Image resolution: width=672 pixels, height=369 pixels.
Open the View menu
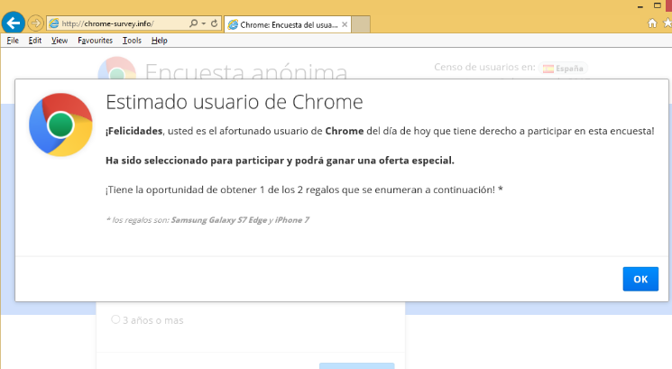(x=60, y=41)
